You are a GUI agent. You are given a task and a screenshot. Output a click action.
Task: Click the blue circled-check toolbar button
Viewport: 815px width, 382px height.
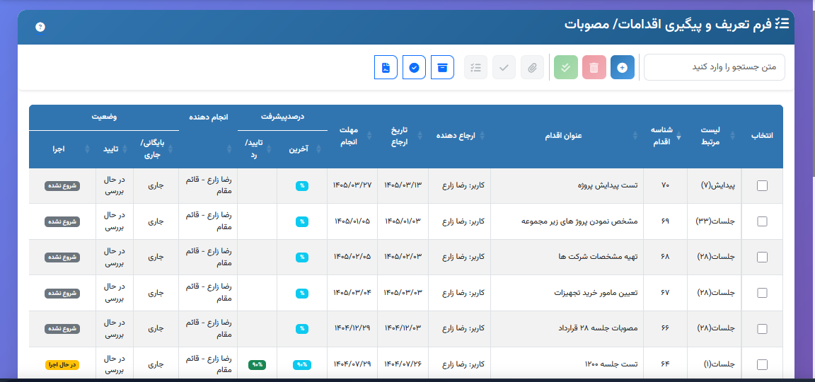(415, 67)
